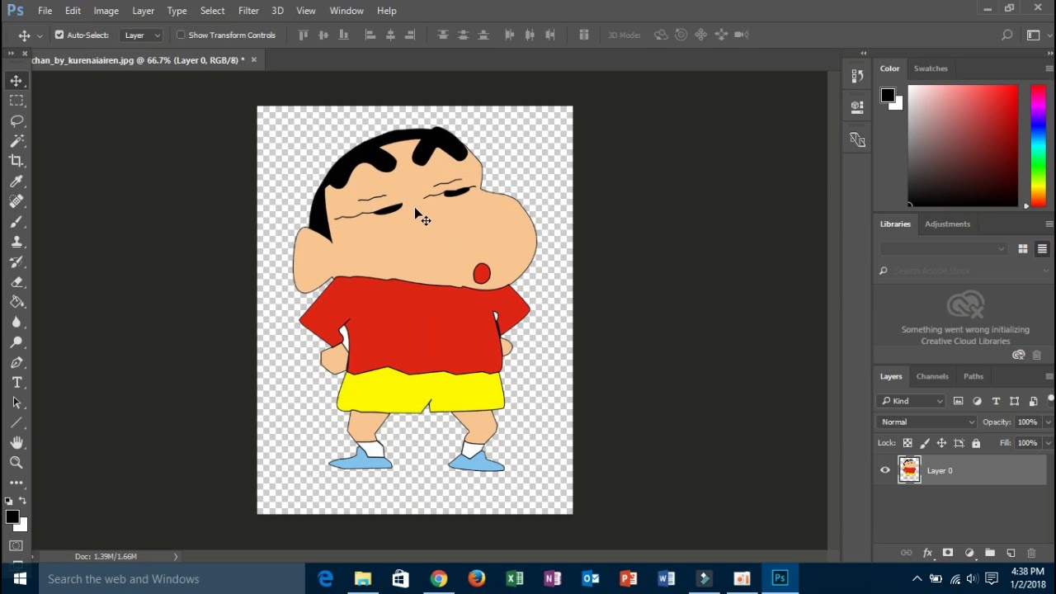
Task: Select the Lasso tool
Action: [x=16, y=121]
